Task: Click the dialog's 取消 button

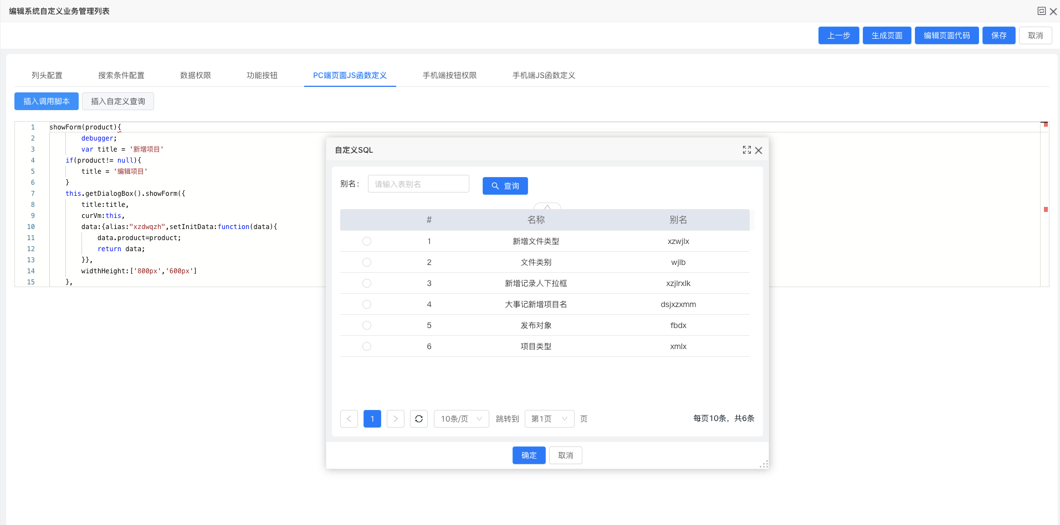Action: click(566, 455)
